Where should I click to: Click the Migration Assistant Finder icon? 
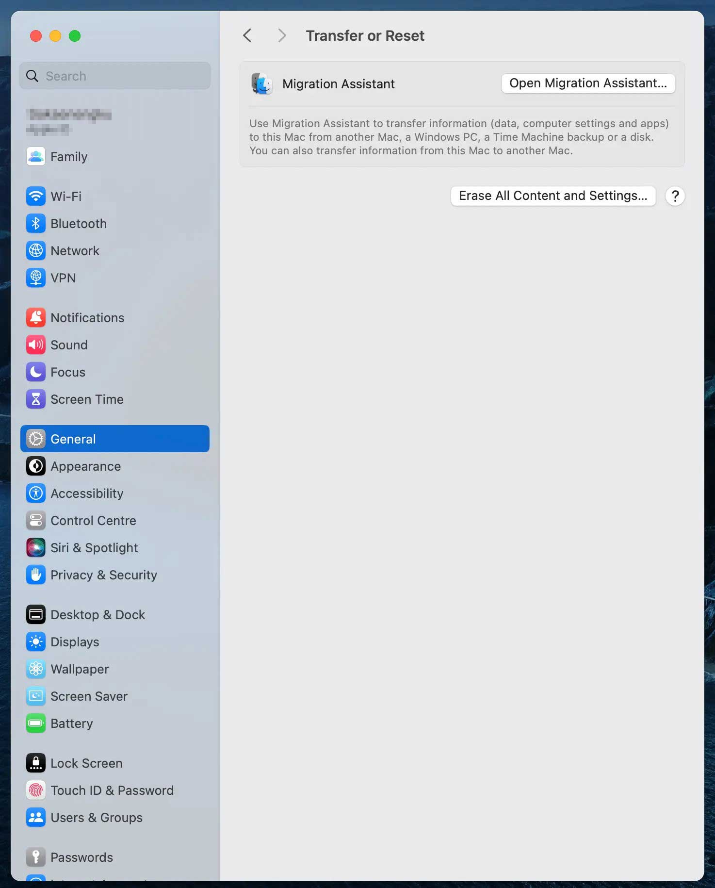coord(262,84)
